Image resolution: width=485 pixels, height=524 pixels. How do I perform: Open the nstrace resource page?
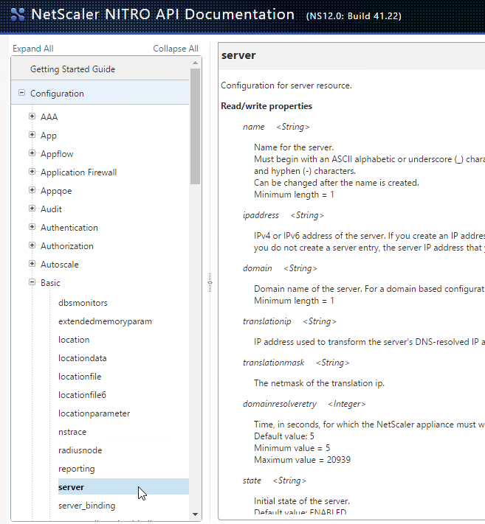click(x=72, y=432)
